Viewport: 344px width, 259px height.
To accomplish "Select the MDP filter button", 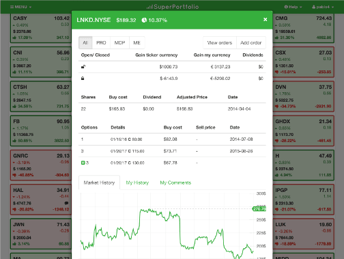I will click(x=119, y=42).
